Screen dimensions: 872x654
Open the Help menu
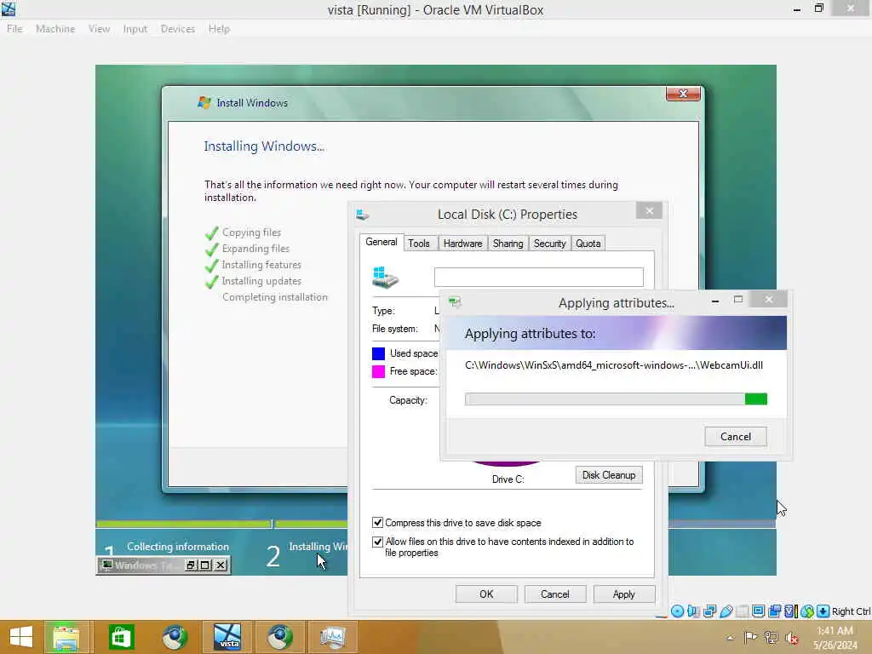click(219, 29)
